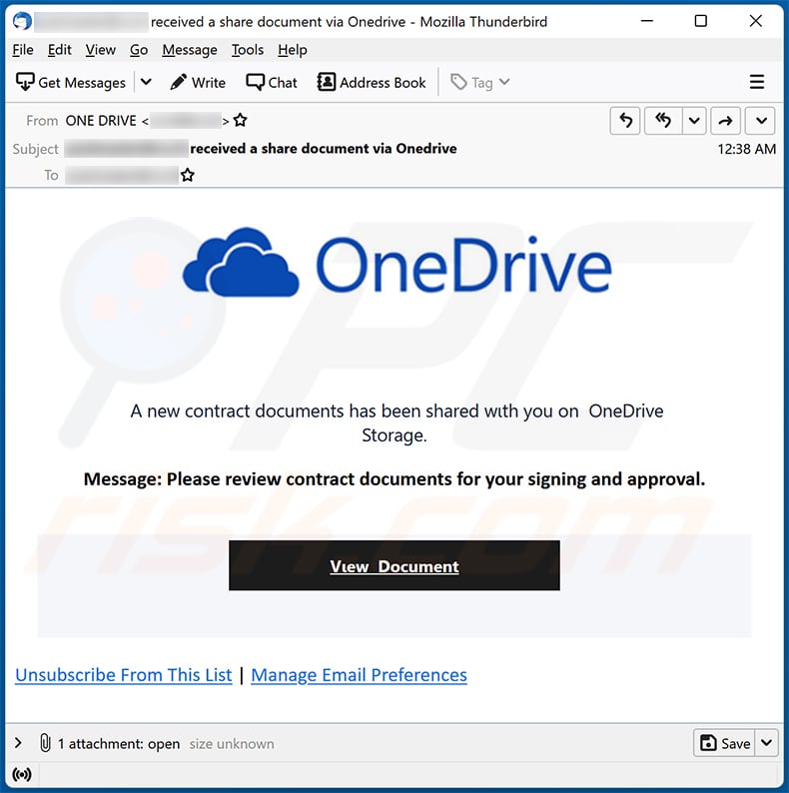Expand the Reply All options dropdown
The height and width of the screenshot is (793, 789).
694,121
